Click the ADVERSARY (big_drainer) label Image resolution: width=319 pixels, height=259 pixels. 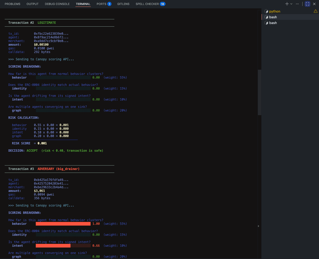tap(58, 169)
